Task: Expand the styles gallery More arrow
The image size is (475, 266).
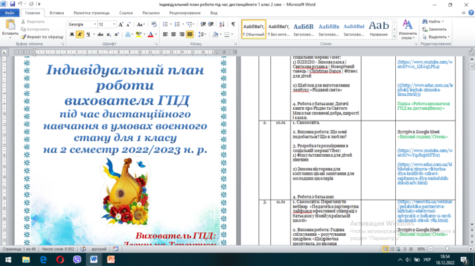Action: coord(394,36)
